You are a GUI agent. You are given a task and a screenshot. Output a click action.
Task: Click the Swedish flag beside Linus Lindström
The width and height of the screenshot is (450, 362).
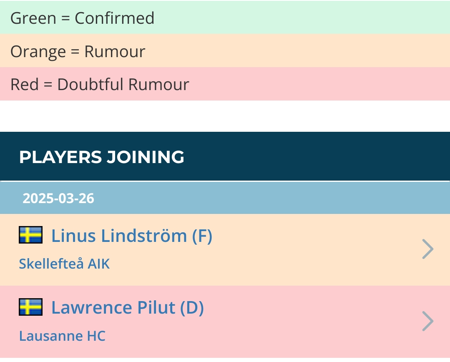coord(31,235)
